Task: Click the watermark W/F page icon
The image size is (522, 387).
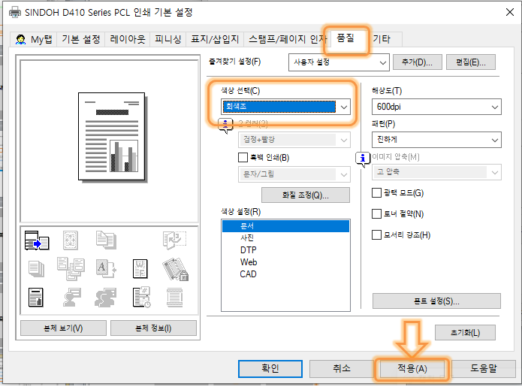Action: pyautogui.click(x=140, y=269)
